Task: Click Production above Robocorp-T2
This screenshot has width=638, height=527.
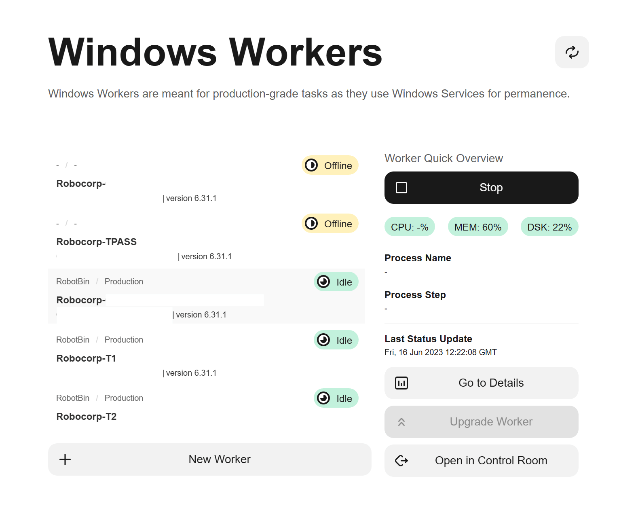Action: pos(124,398)
